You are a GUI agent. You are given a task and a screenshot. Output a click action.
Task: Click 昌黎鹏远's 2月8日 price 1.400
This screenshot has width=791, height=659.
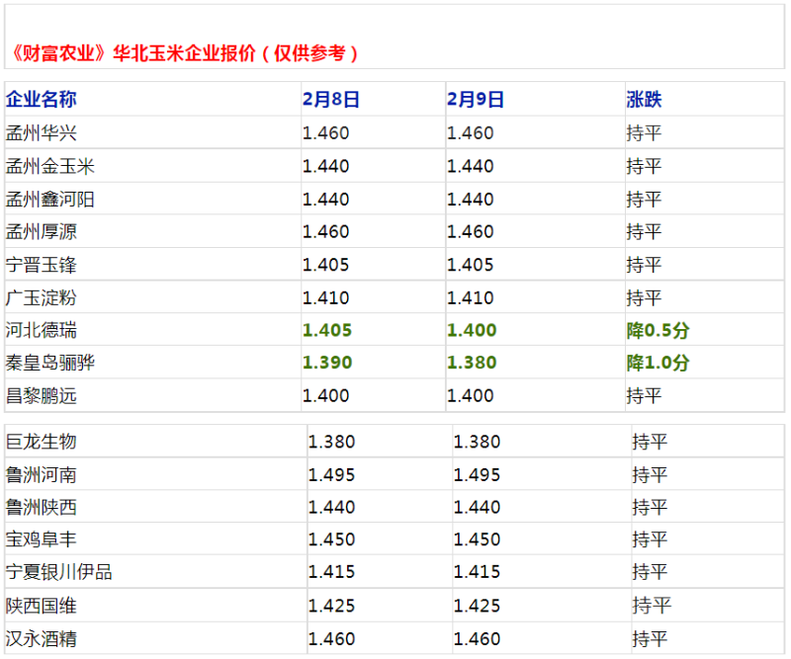(326, 396)
